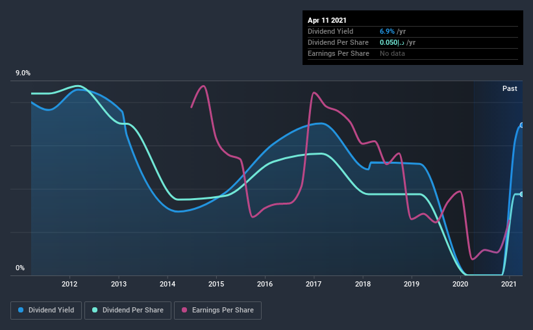Click the 0% y-axis label
Screen dimensions: 533x330
20,268
